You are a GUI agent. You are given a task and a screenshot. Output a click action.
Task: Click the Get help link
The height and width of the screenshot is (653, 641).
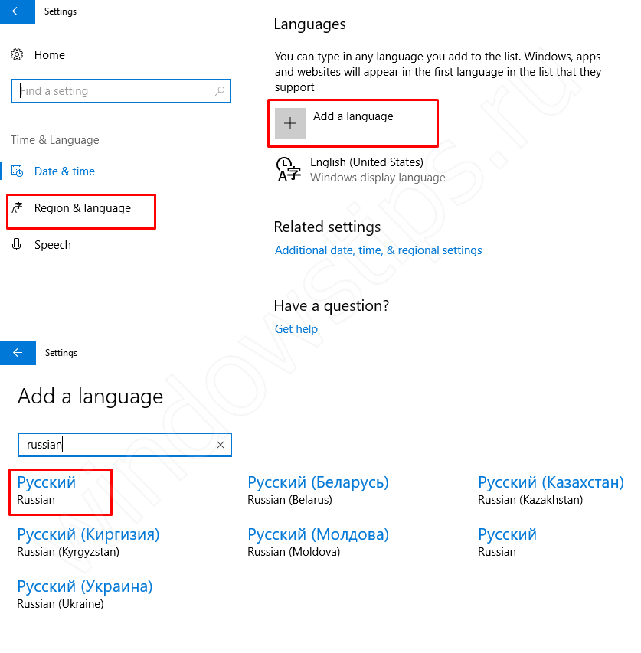tap(296, 329)
